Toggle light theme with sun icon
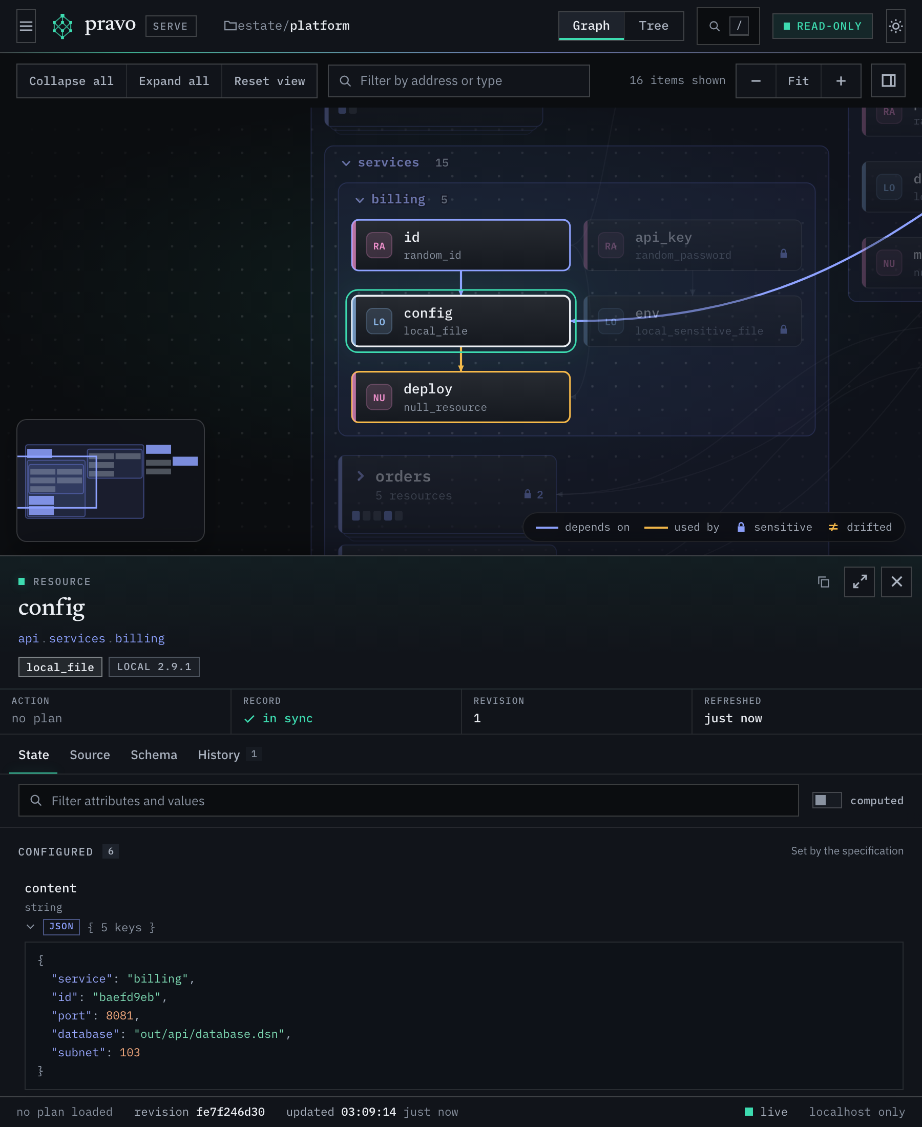Image resolution: width=922 pixels, height=1127 pixels. click(895, 26)
